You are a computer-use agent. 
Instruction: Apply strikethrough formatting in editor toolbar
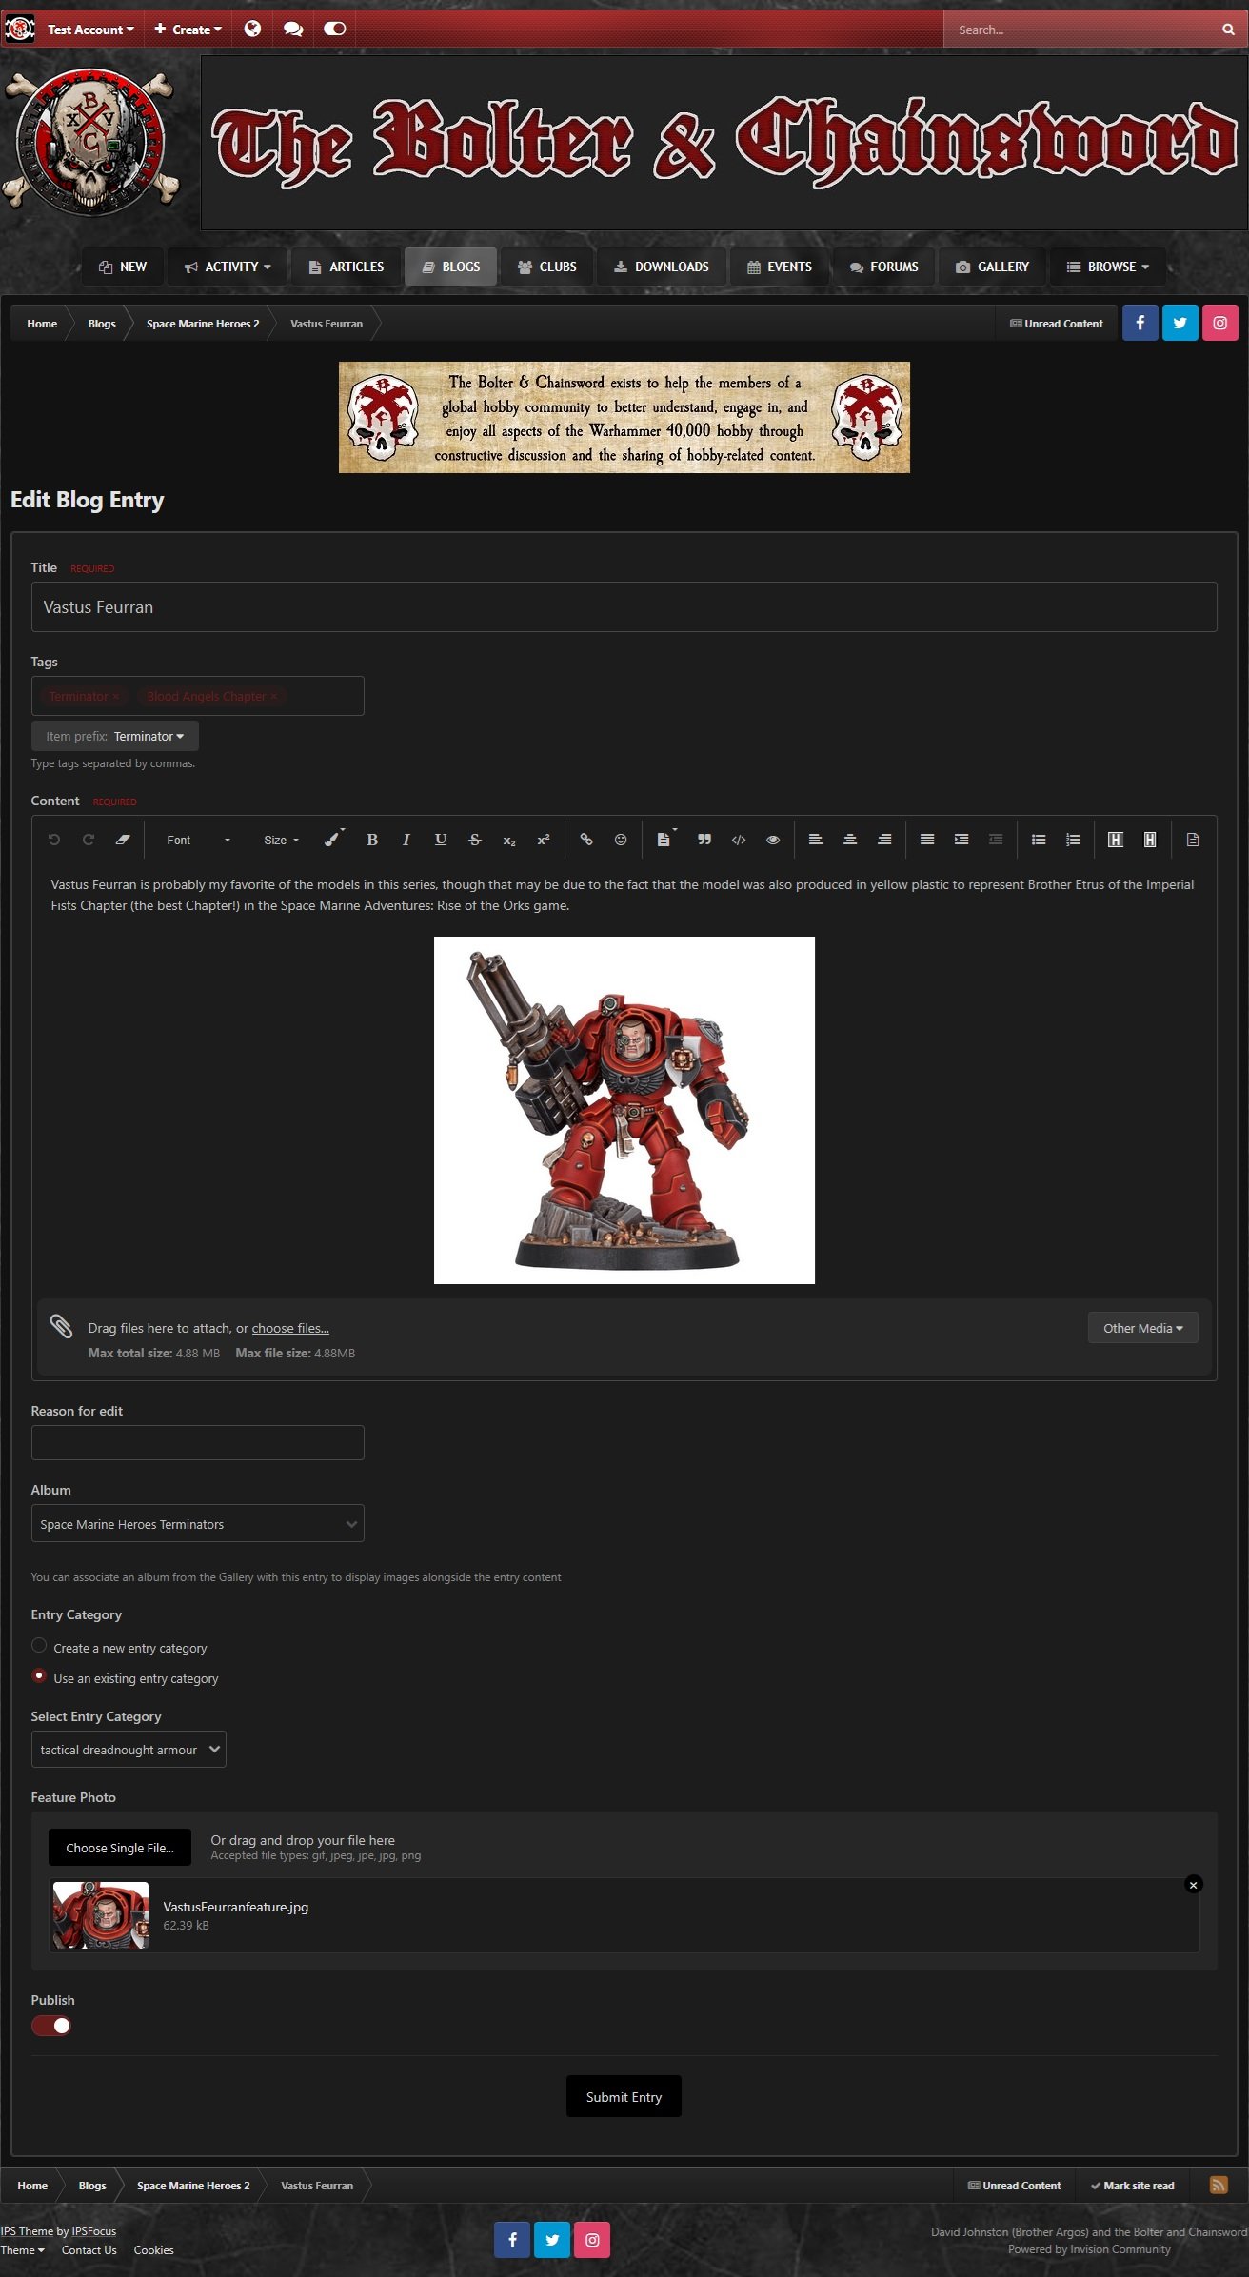(474, 840)
